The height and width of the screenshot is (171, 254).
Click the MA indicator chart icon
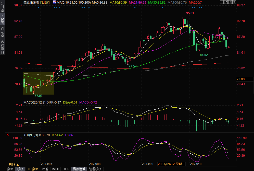tap(54, 2)
